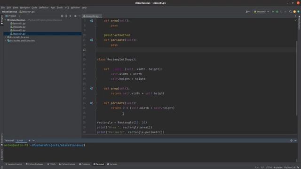Select opened file locate target icon in Project panel

tap(62, 16)
